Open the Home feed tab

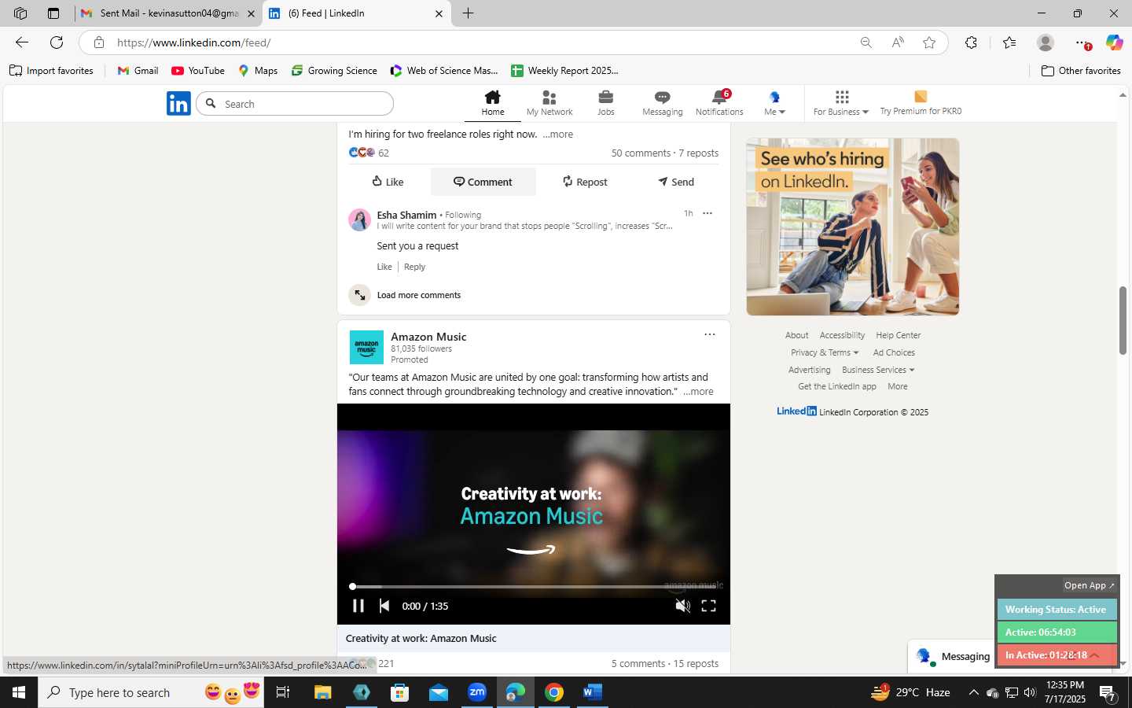pos(493,103)
